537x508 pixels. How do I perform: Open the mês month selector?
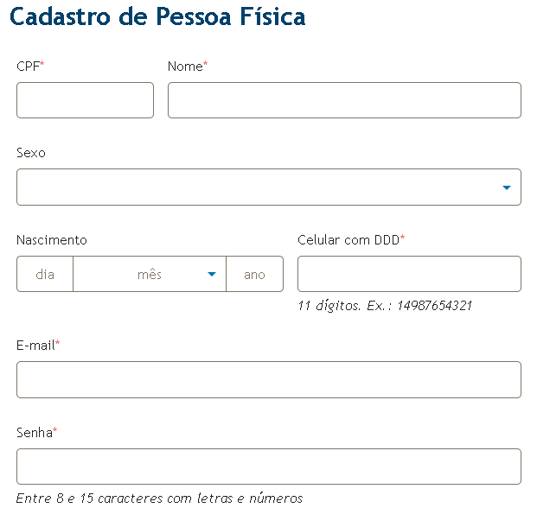coord(149,275)
